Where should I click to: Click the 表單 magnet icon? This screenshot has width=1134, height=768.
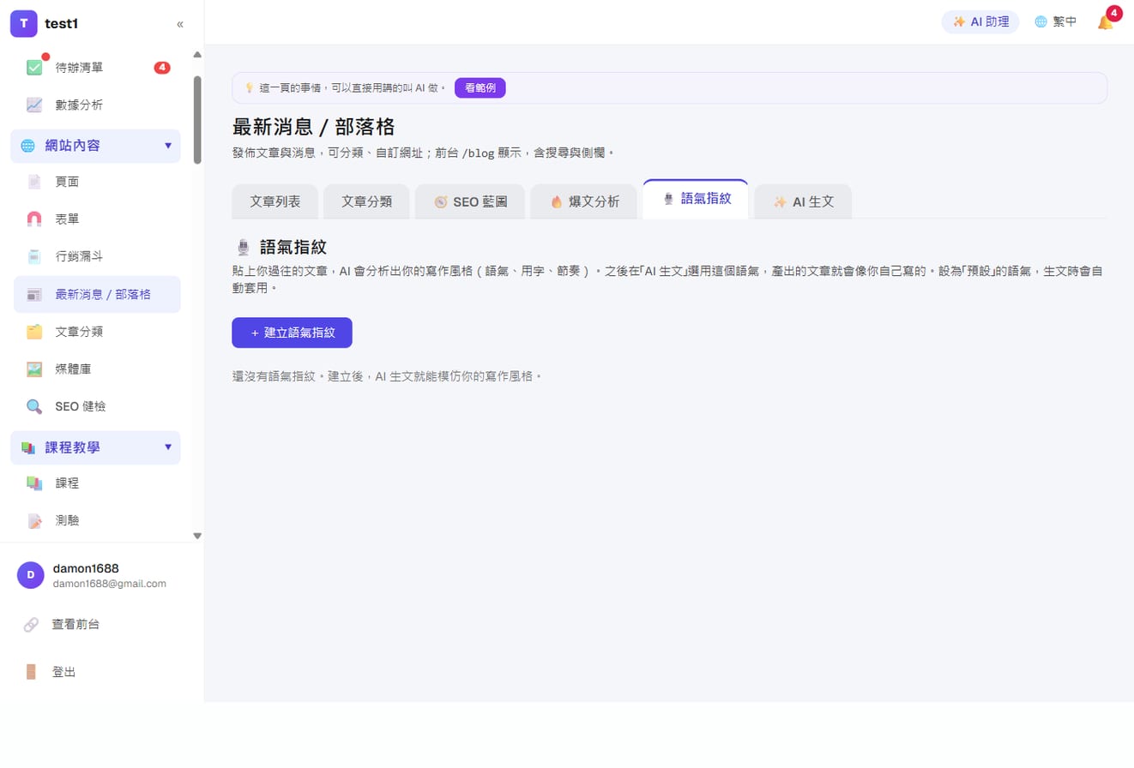[34, 219]
